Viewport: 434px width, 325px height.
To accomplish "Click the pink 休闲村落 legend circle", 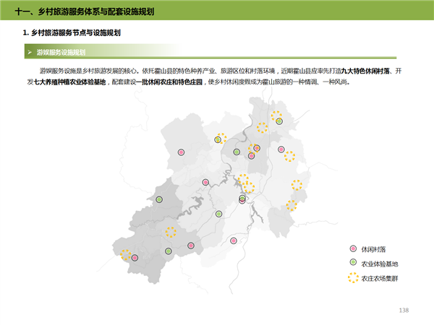I will (x=352, y=248).
